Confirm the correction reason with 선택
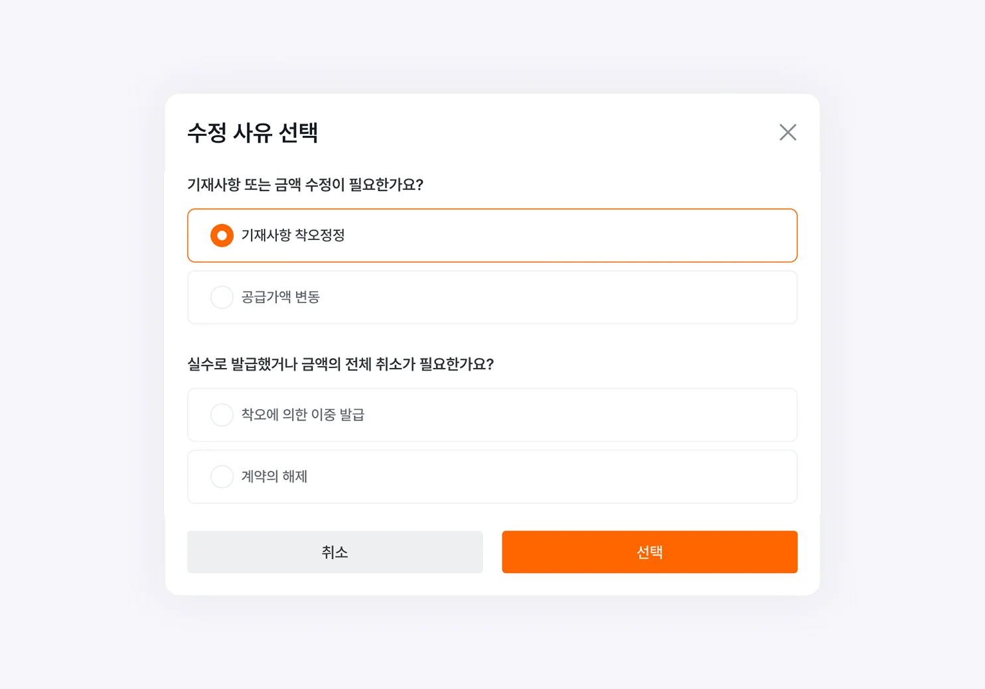 [x=649, y=551]
